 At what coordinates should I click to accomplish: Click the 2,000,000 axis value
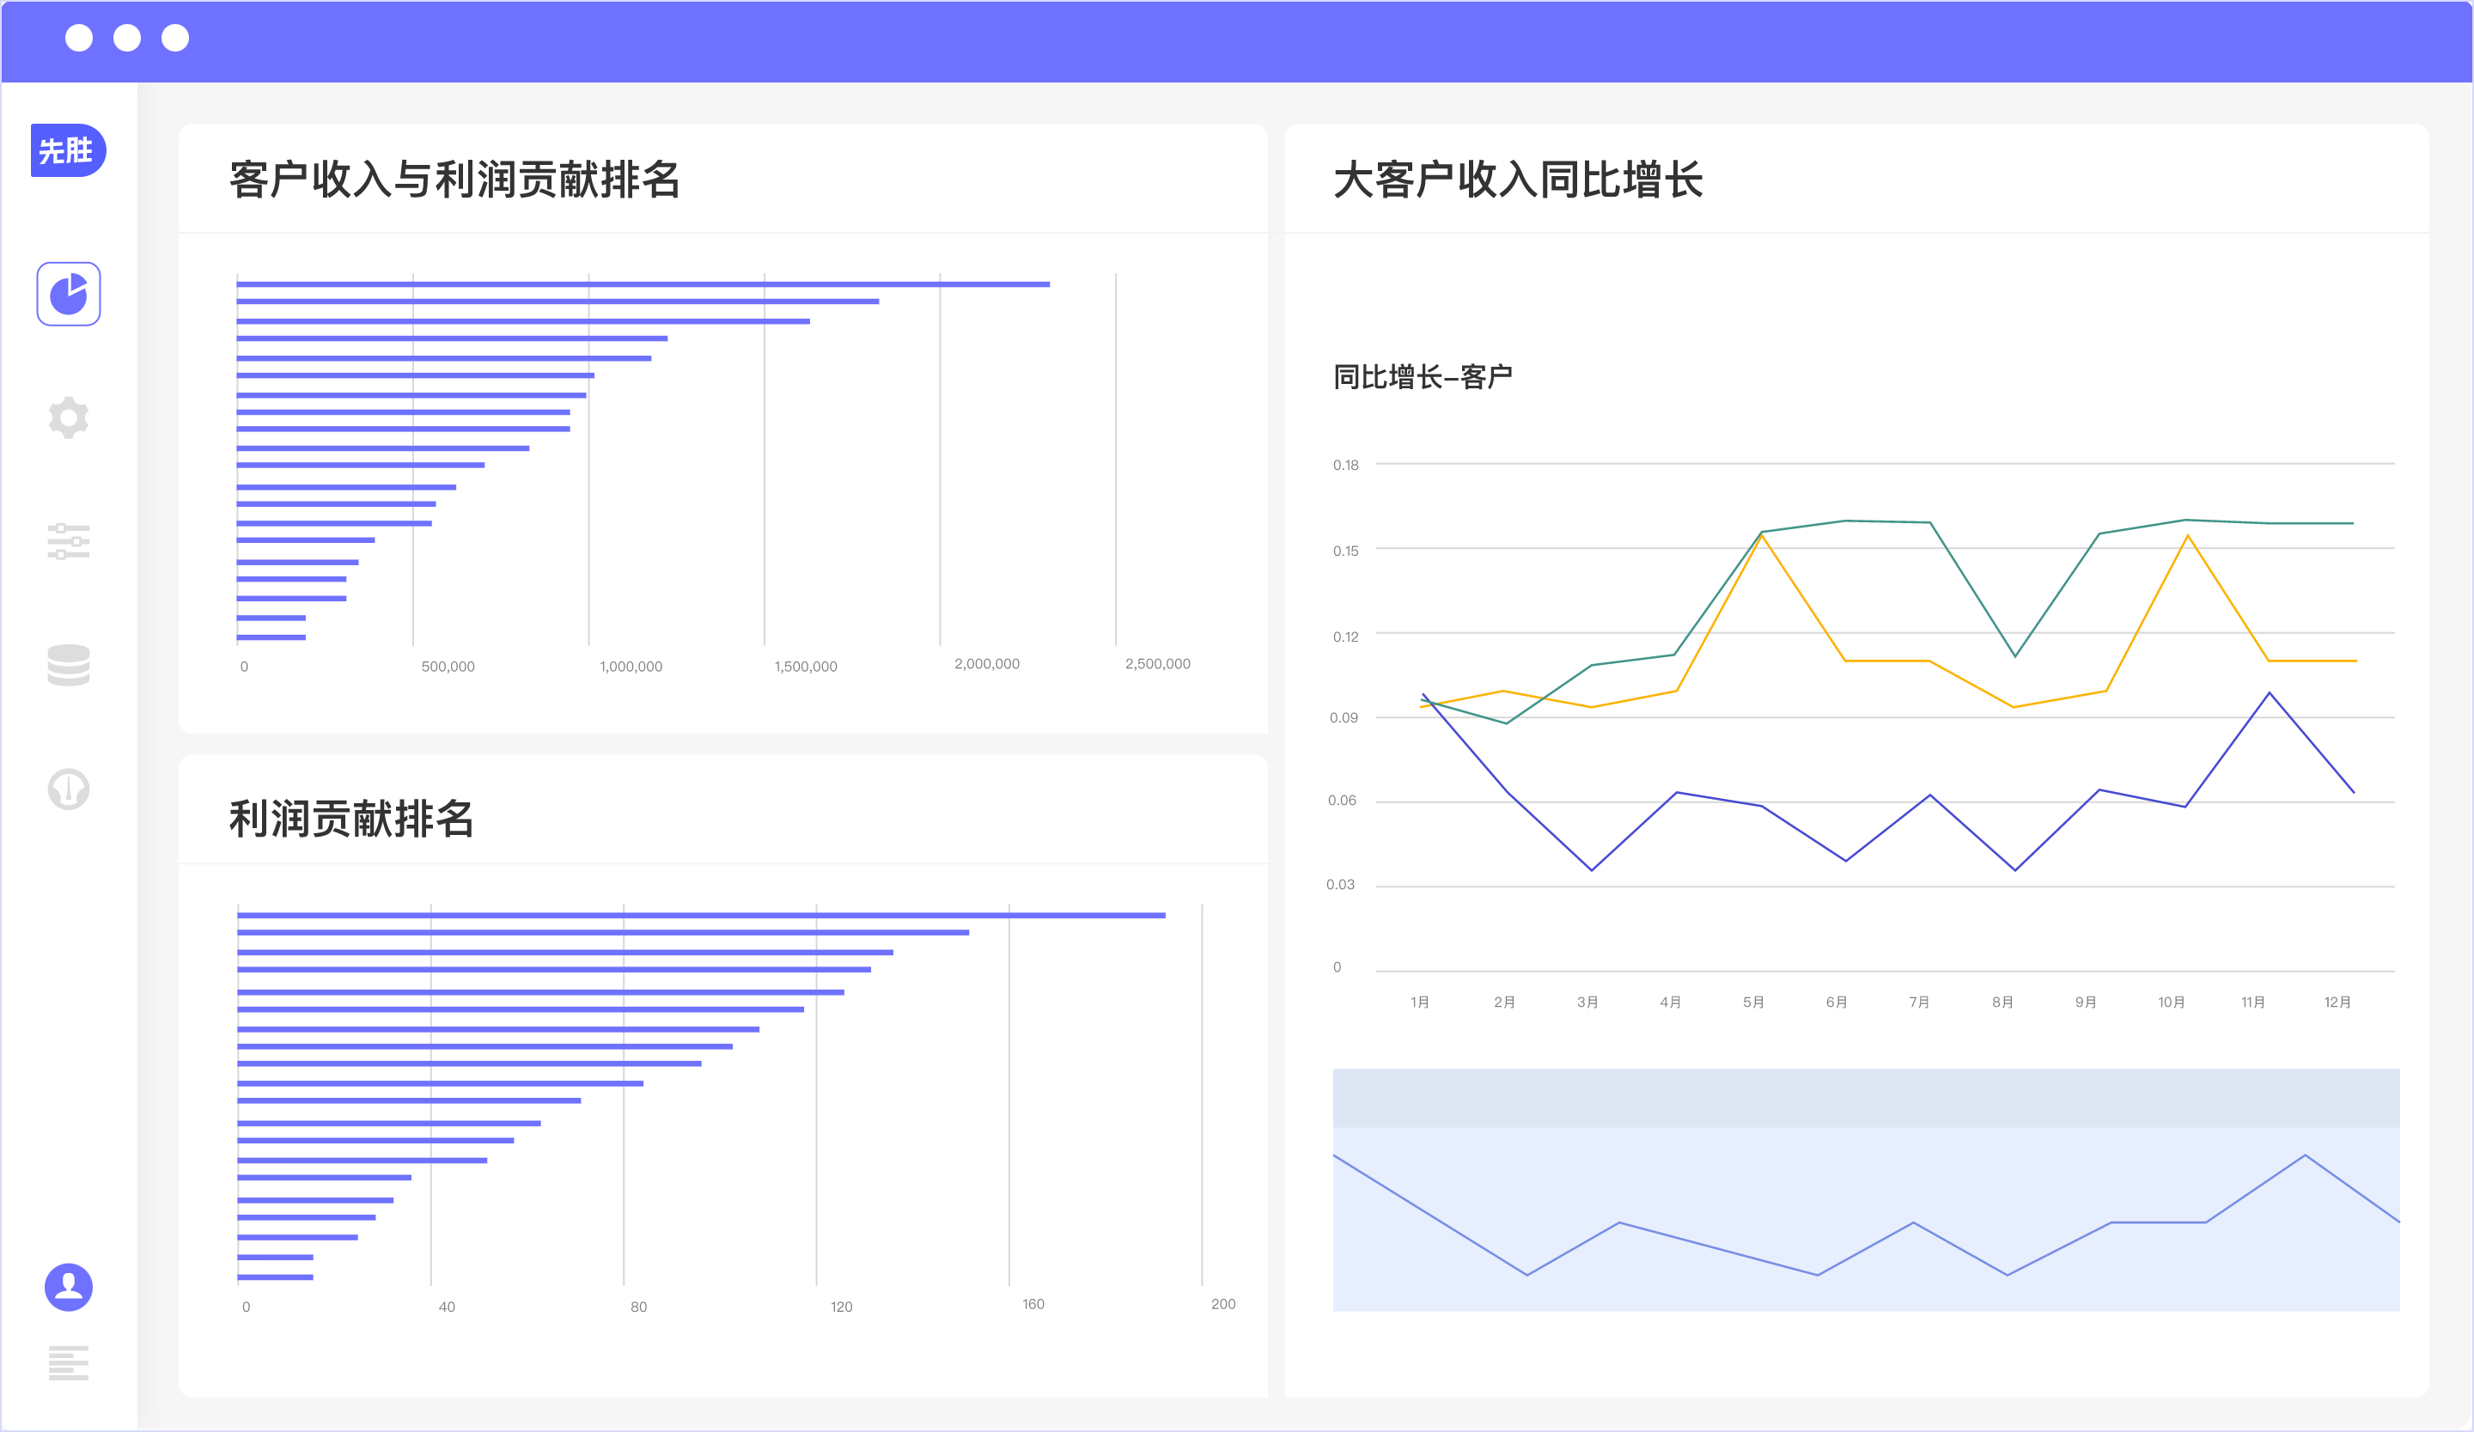[987, 665]
